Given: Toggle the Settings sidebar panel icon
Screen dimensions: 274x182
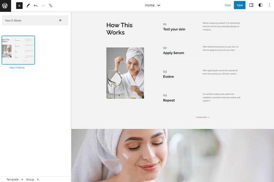Looking at the screenshot, I should 251,5.
